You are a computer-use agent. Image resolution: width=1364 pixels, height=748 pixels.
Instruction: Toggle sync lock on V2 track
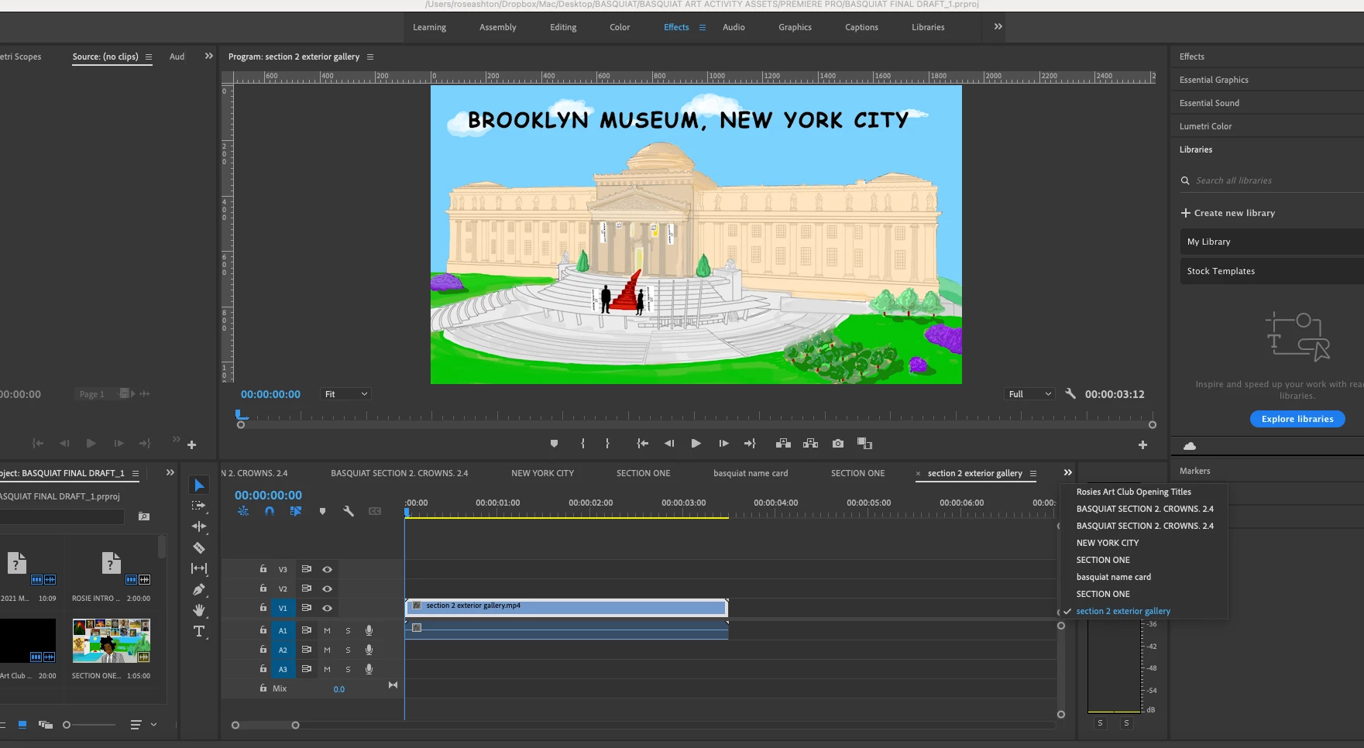306,588
